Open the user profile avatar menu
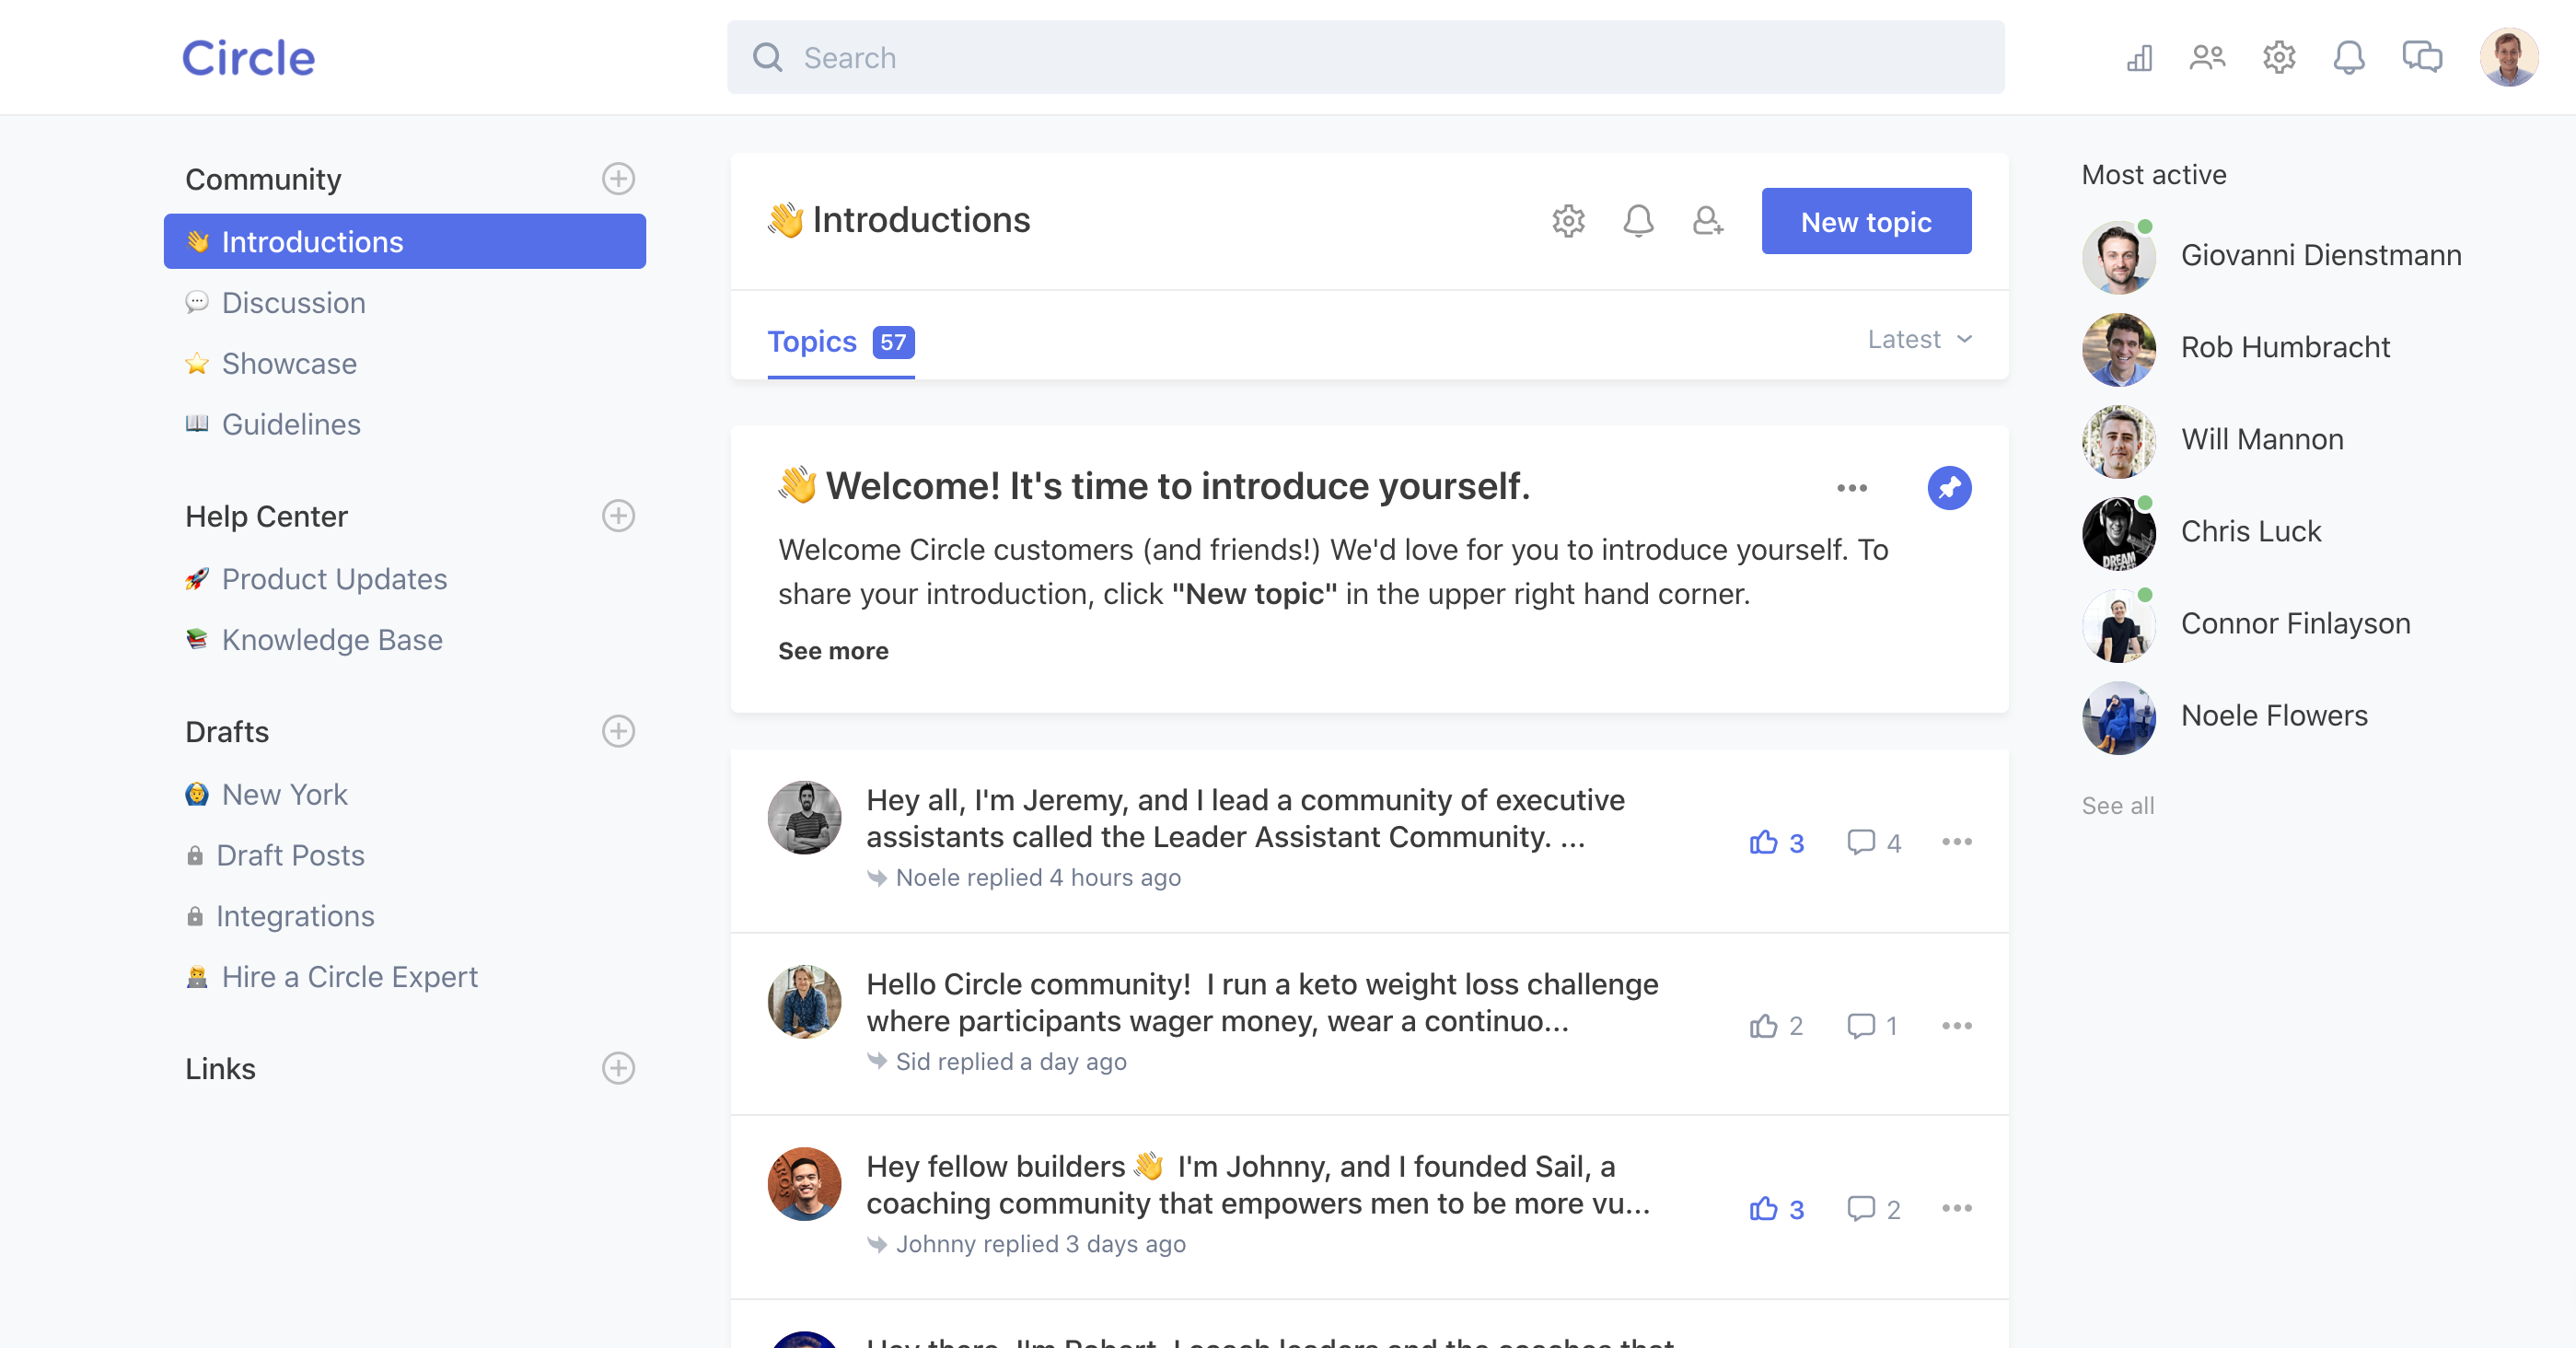 coord(2509,58)
